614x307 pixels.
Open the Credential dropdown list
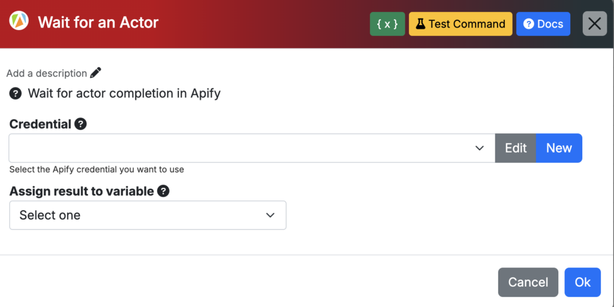point(252,148)
